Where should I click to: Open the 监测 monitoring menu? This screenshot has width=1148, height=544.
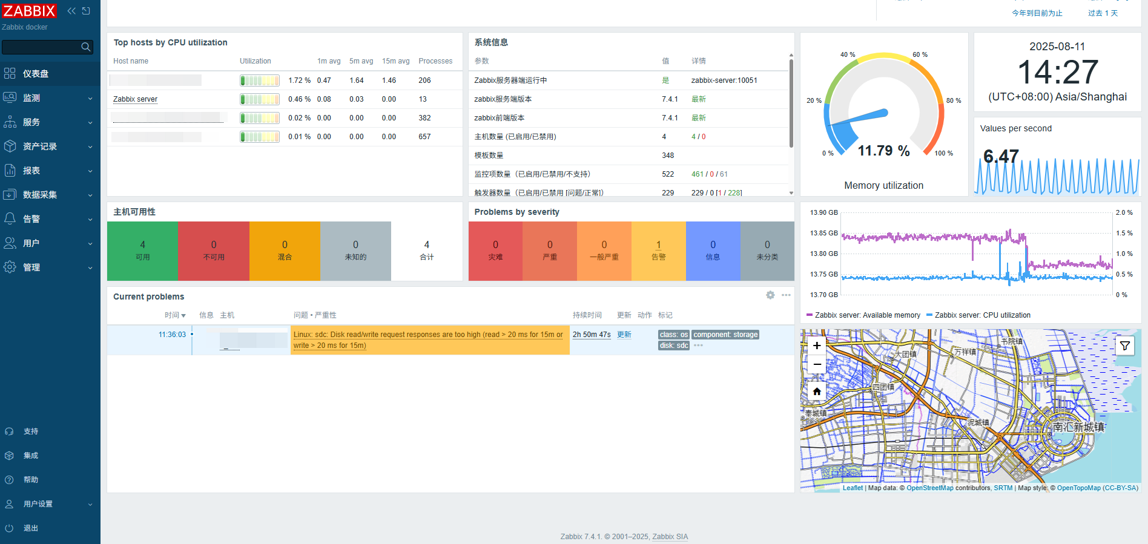(x=50, y=97)
